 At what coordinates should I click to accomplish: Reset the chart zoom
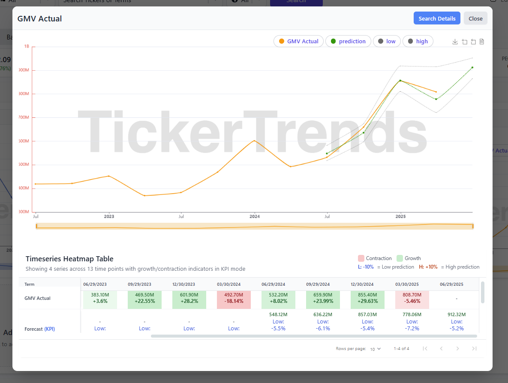click(x=473, y=42)
